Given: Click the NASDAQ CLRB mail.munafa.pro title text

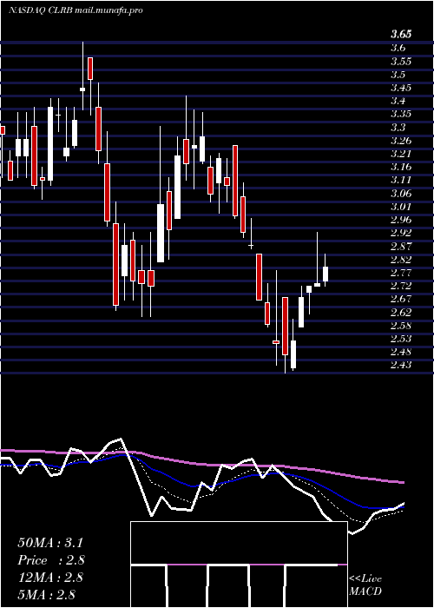Looking at the screenshot, I should 76,10.
